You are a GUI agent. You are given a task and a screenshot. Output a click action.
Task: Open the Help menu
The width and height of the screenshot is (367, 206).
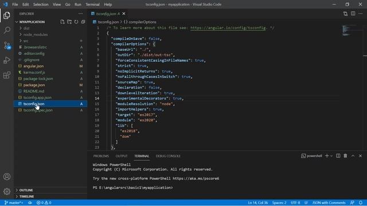coord(108,4)
